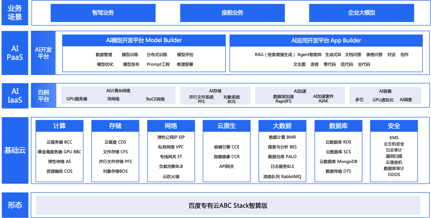
Task: Click the 模型发布 text
Action: point(131,64)
